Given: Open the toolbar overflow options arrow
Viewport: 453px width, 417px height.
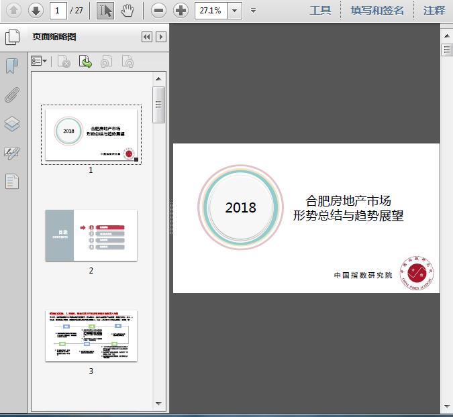Looking at the screenshot, I should [254, 11].
